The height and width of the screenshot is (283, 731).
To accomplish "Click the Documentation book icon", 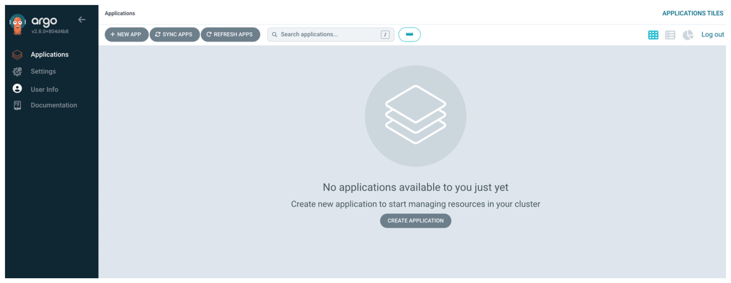I will pyautogui.click(x=17, y=106).
